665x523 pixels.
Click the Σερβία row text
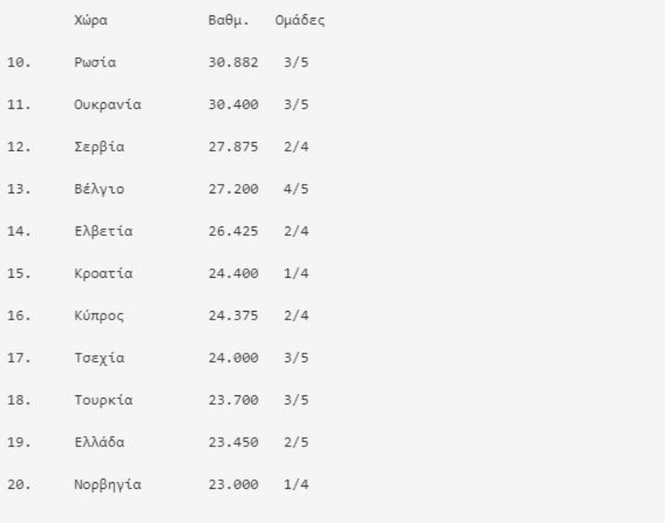(x=99, y=147)
